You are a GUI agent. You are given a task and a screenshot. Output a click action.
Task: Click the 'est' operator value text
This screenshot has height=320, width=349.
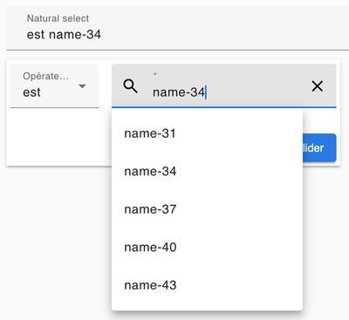click(31, 92)
